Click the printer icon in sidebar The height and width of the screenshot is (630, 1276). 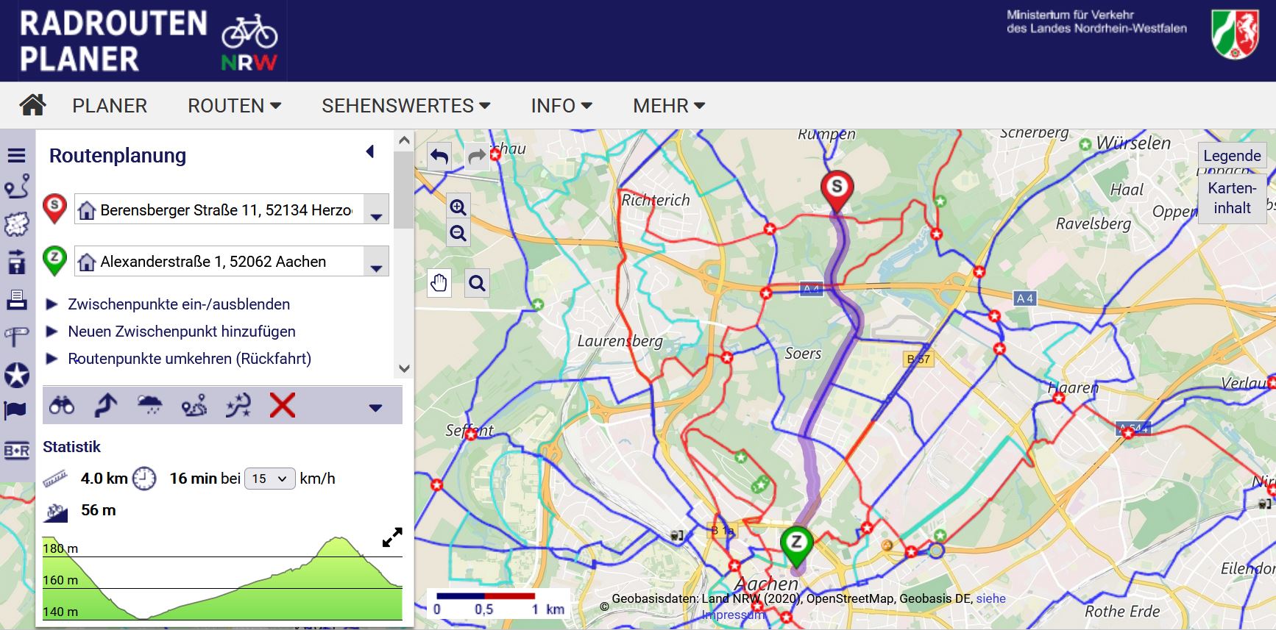click(x=16, y=299)
